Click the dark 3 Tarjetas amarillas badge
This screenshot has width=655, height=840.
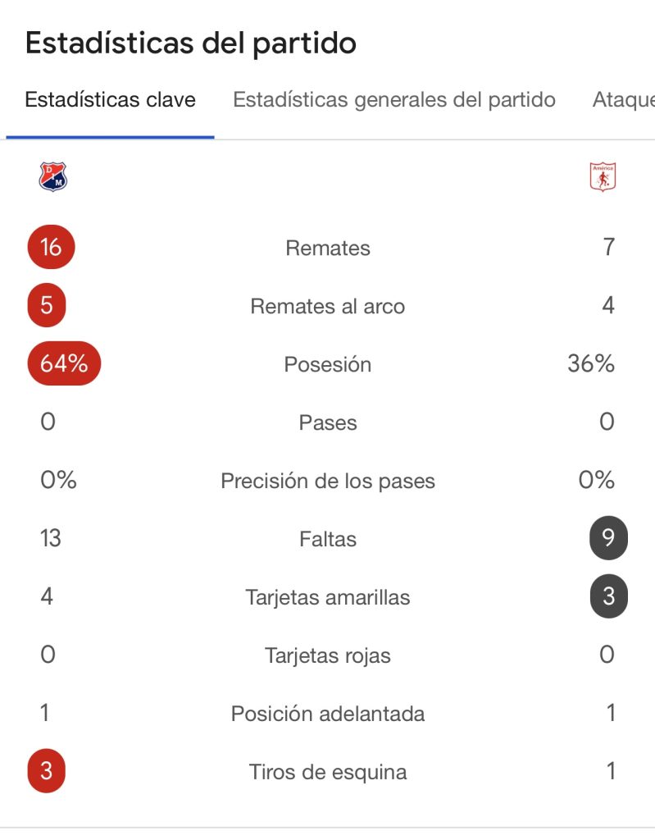[x=608, y=596]
